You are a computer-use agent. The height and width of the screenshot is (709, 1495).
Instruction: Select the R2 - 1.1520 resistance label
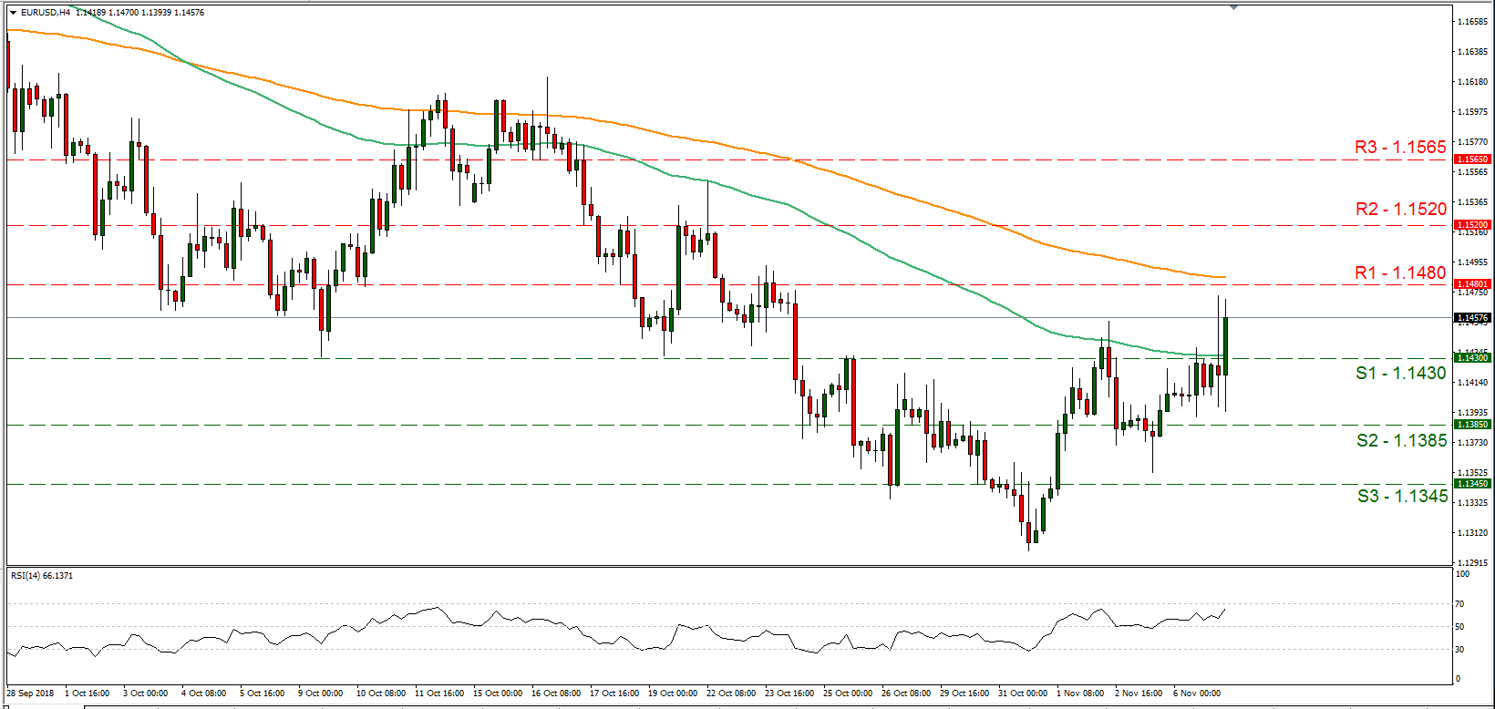(x=1400, y=209)
